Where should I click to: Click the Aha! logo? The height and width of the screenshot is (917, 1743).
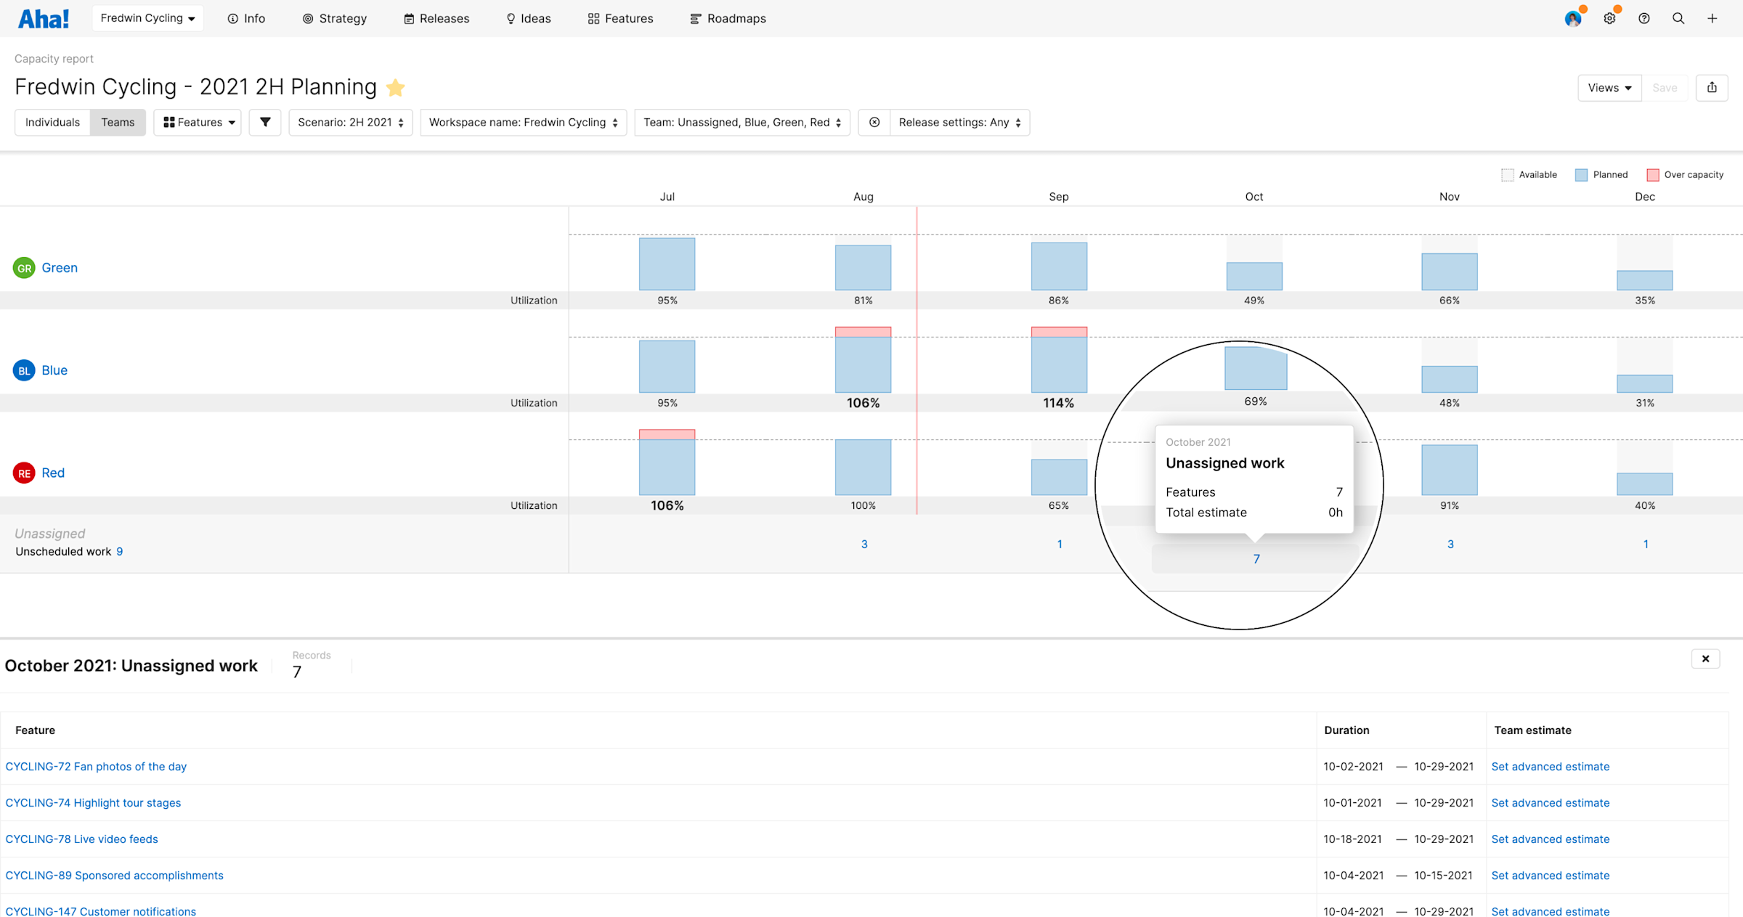point(43,18)
